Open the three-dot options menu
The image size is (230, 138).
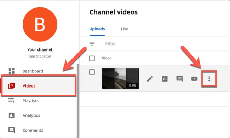tap(209, 79)
